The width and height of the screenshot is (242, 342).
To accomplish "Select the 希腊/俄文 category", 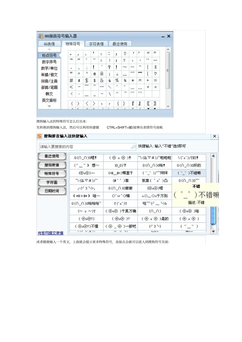I will click(49, 75).
